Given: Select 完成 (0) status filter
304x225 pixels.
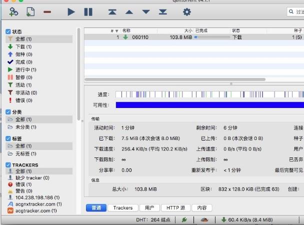Looking at the screenshot, I should [39, 62].
